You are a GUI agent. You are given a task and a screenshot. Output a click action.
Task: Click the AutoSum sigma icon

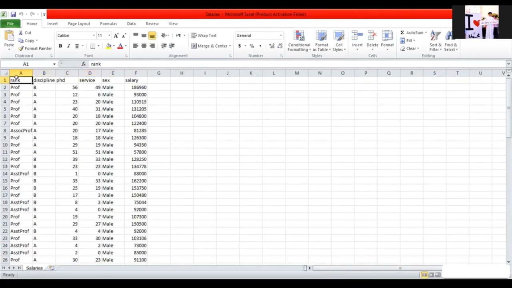coord(402,33)
